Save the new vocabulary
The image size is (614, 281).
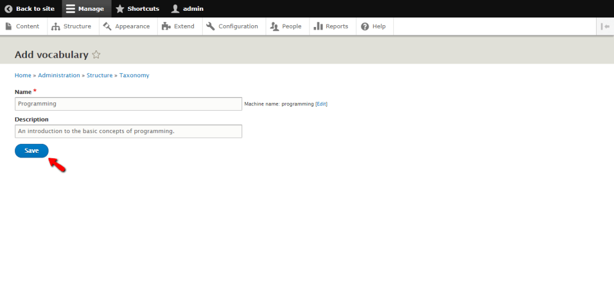click(x=32, y=150)
